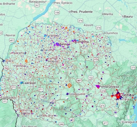Click the Umuarama label

[x=17, y=53]
